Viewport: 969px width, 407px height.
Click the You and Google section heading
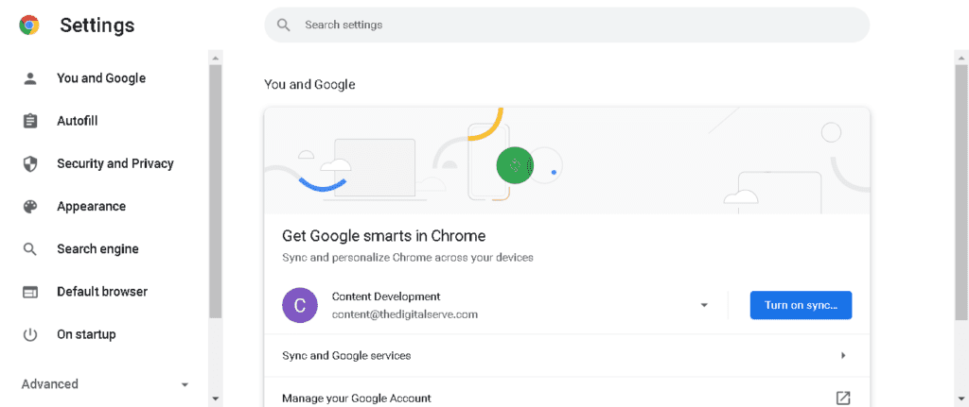tap(309, 84)
